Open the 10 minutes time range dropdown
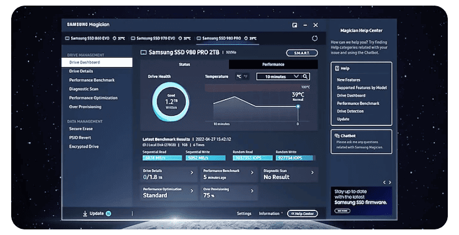 279,77
